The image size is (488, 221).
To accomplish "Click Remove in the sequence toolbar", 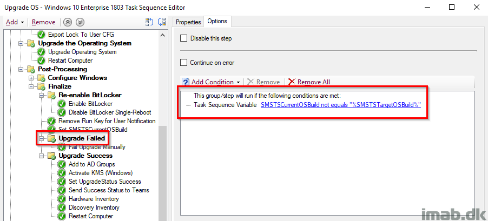I will pos(44,22).
